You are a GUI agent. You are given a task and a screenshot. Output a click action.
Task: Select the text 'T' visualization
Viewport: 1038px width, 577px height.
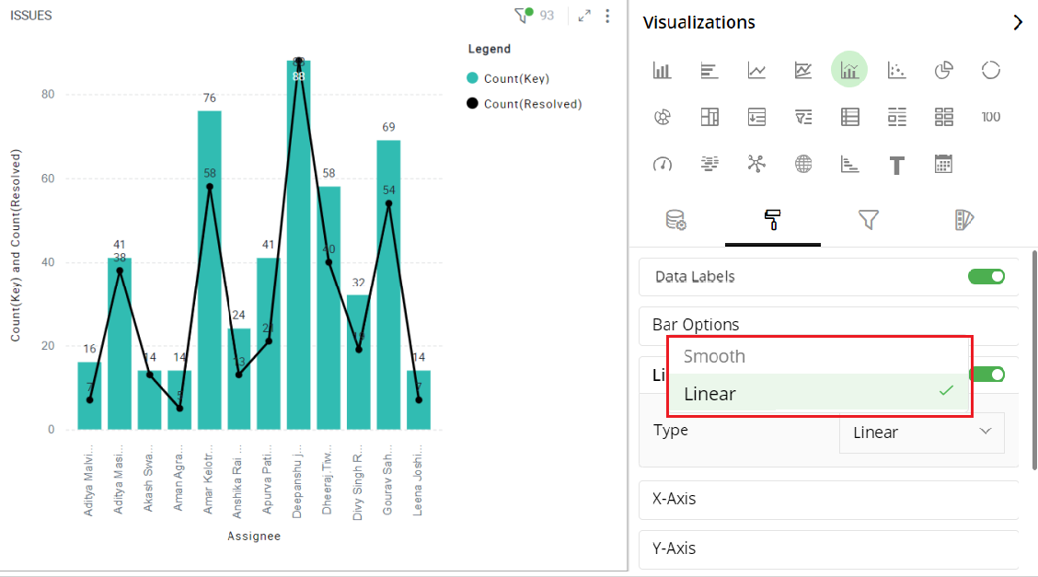click(896, 165)
